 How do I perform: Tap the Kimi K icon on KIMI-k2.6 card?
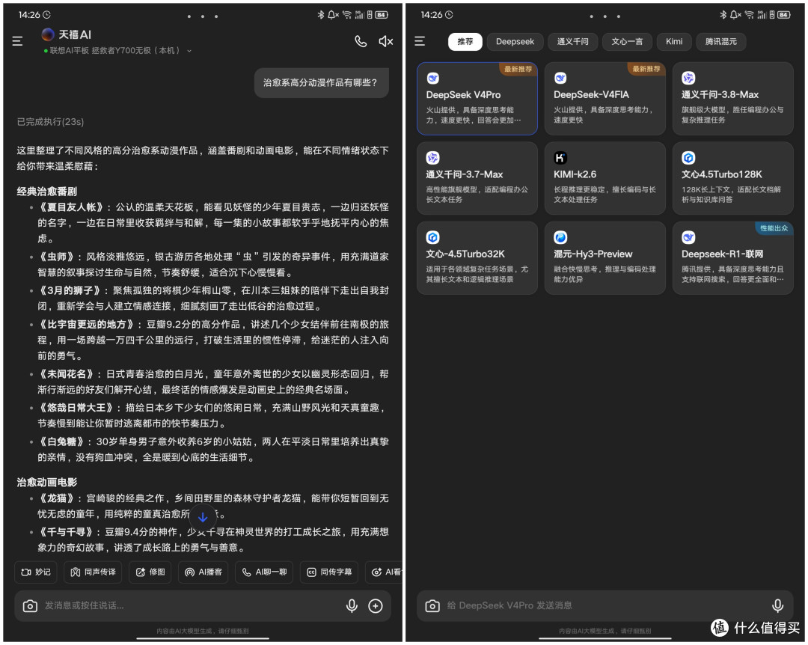click(560, 158)
